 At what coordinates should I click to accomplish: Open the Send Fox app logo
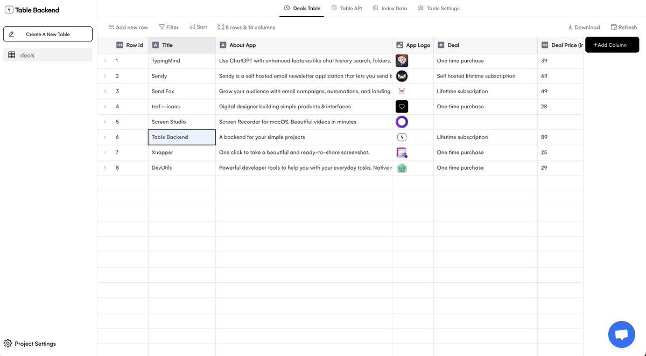point(402,91)
